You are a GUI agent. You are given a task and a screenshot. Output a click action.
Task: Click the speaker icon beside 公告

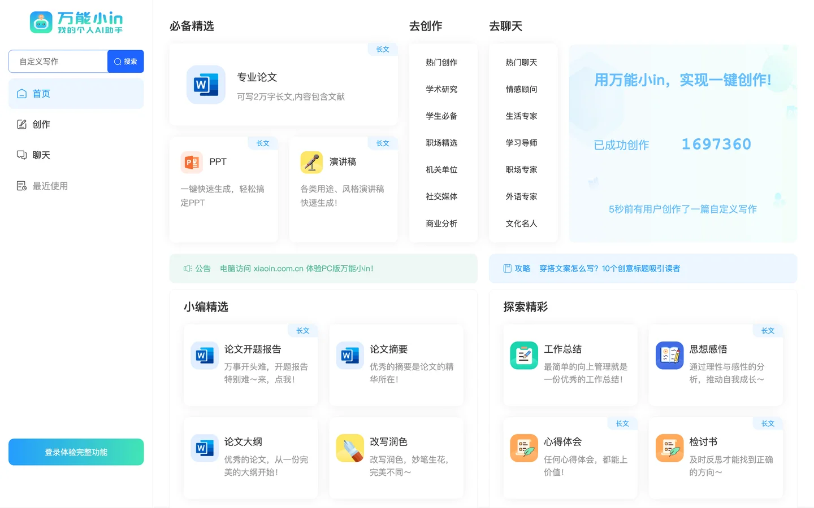tap(188, 269)
